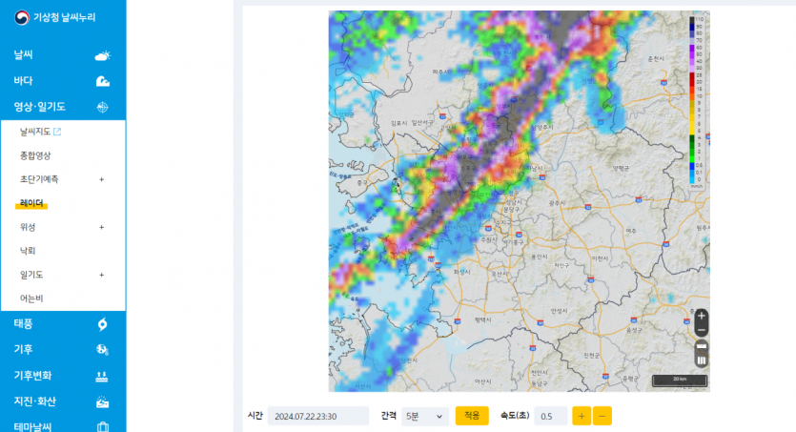Open the 종합영상 menu item

[x=35, y=155]
